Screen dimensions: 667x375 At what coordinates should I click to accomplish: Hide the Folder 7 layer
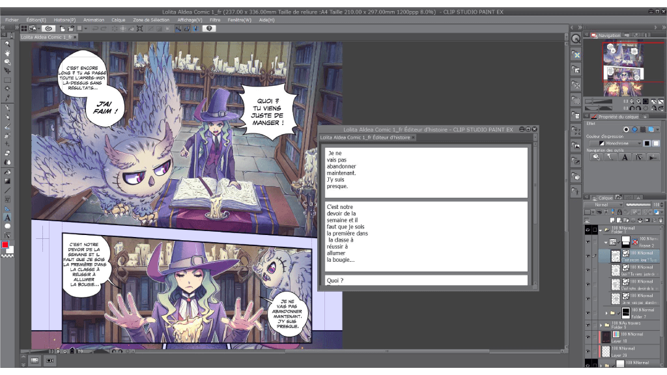point(588,313)
